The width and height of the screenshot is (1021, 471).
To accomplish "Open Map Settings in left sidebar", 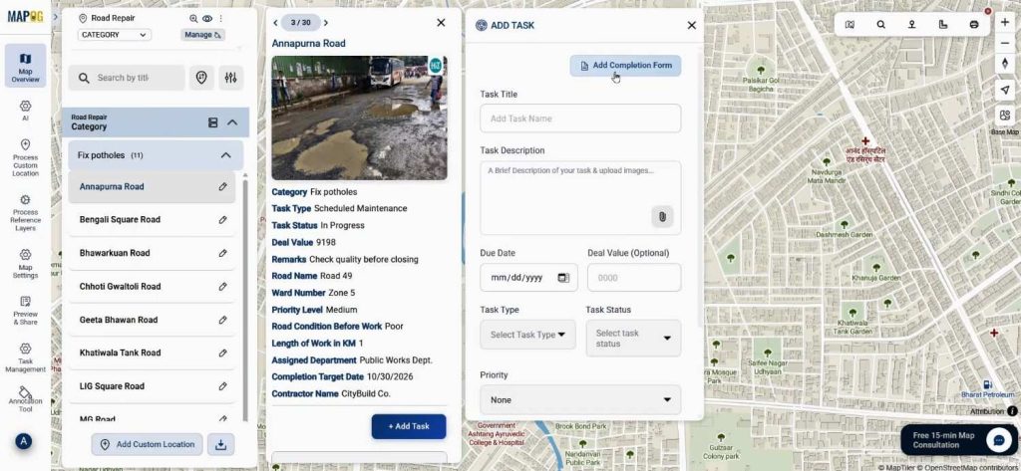I will 25,261.
